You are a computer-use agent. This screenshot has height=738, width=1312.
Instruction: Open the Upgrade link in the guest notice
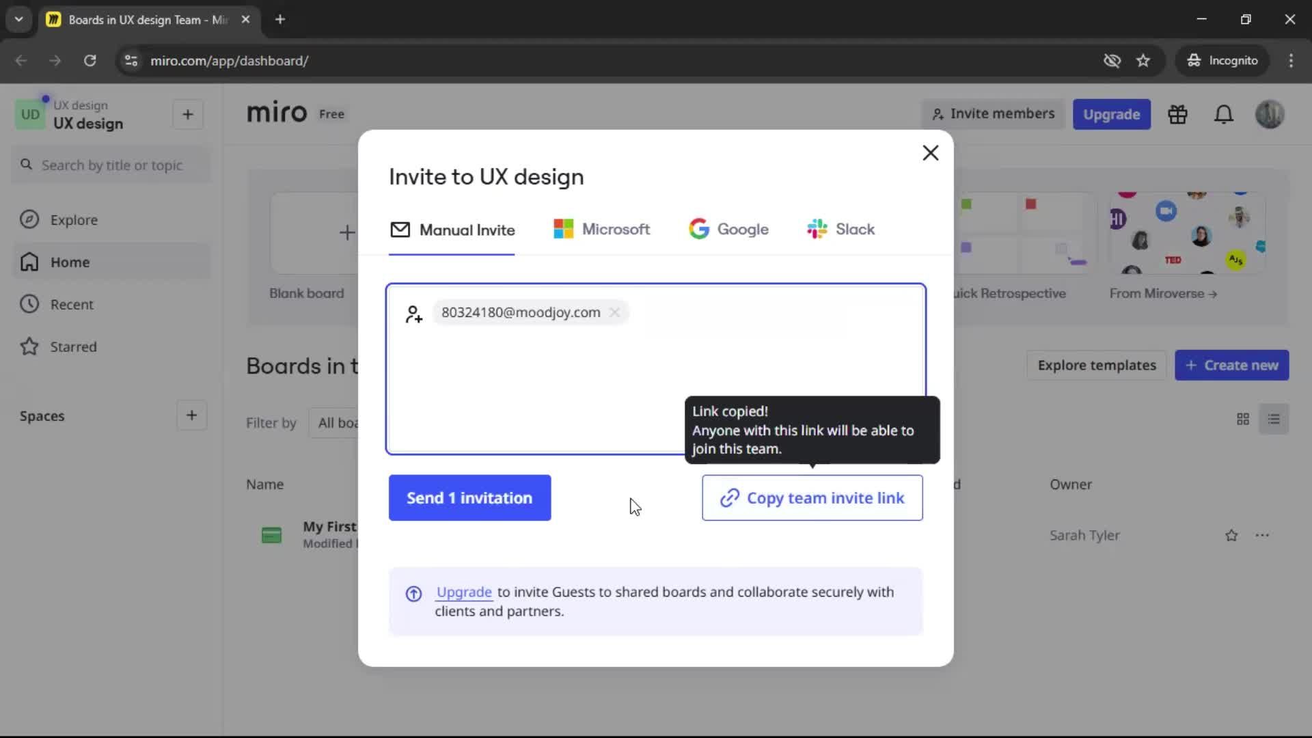click(x=464, y=592)
